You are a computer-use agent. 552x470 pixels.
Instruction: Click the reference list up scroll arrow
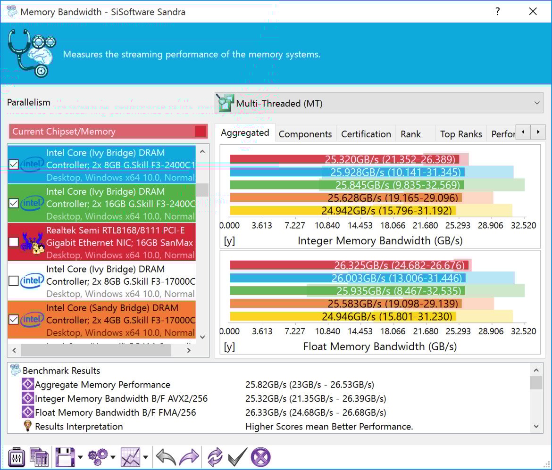tap(202, 152)
